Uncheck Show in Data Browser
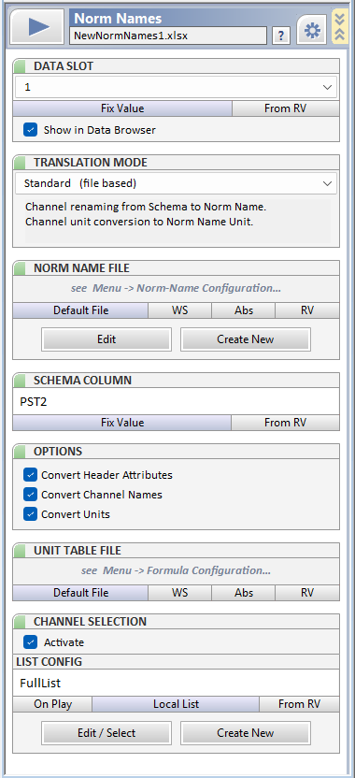 coord(30,130)
